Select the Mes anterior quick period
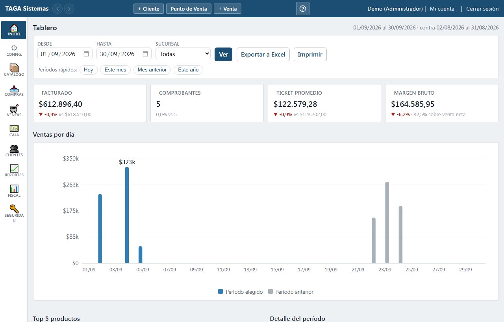The height and width of the screenshot is (322, 504). 152,70
